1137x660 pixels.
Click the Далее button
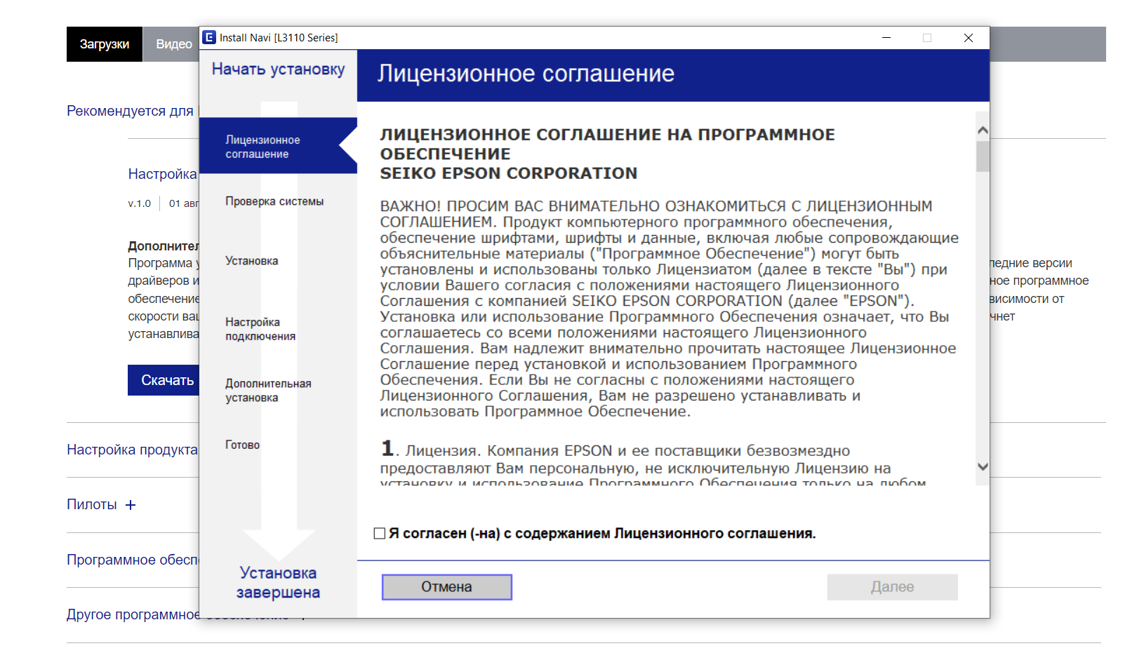[892, 587]
